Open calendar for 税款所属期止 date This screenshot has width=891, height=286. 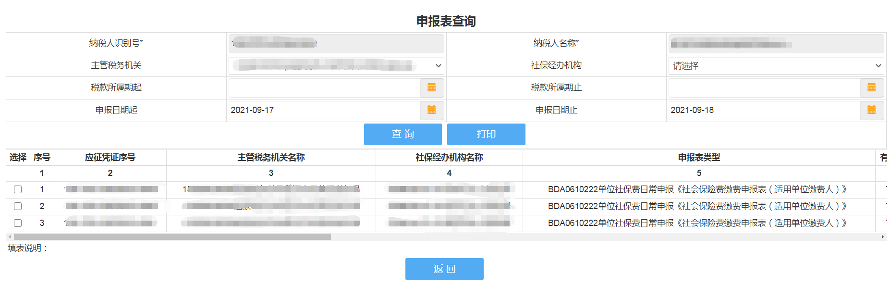point(871,87)
